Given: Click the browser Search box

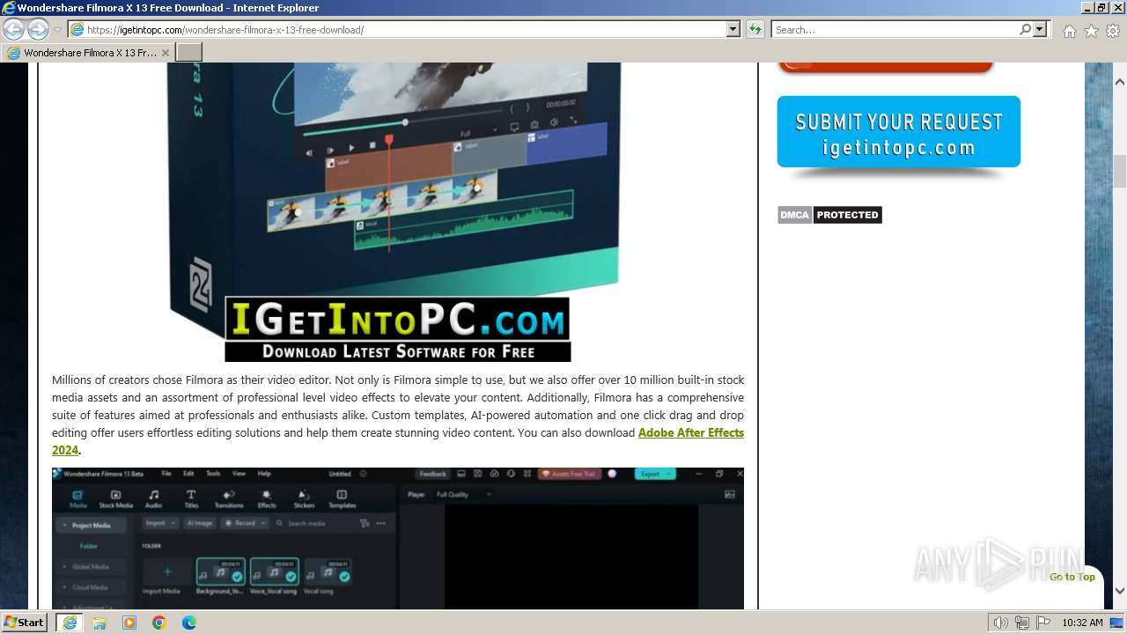Looking at the screenshot, I should [x=895, y=29].
